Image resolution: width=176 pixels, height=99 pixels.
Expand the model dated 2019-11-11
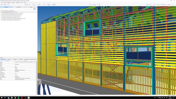1,17
